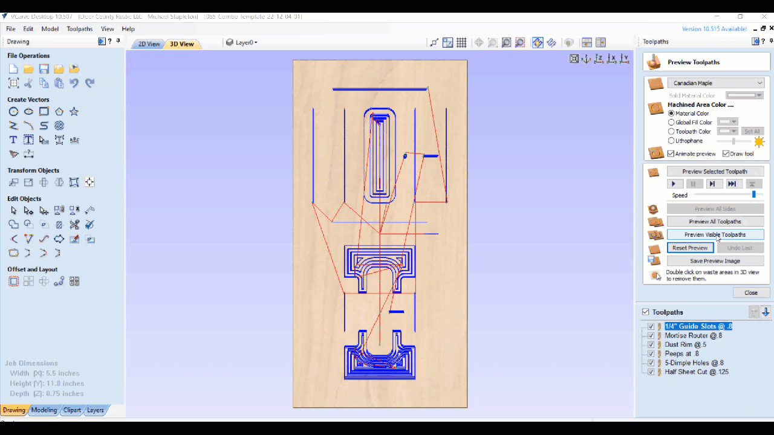
Task: Select the Half Sheet Cut @.125 toolpath
Action: (x=697, y=372)
